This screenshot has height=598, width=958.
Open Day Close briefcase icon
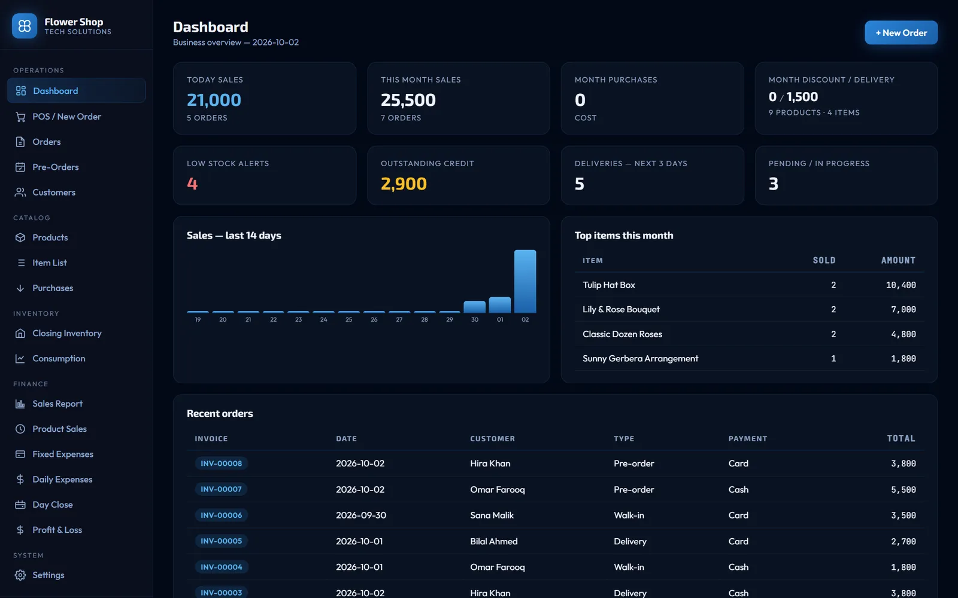pos(20,505)
